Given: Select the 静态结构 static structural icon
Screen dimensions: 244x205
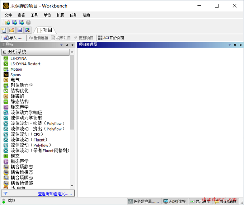Looking at the screenshot, I should tap(6, 102).
